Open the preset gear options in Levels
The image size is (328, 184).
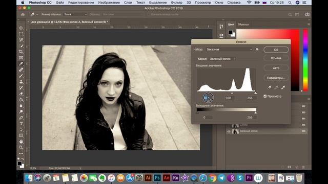pyautogui.click(x=257, y=50)
